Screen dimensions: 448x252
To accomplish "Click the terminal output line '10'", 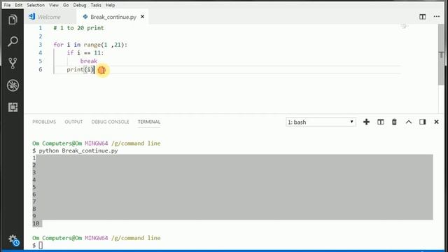I will pos(36,223).
